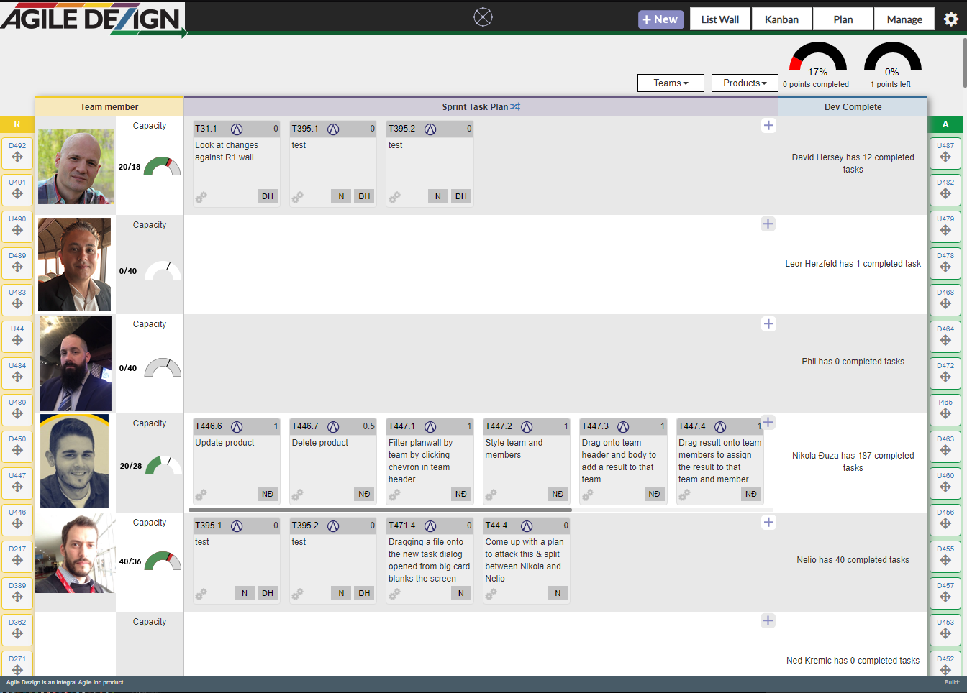
Task: Toggle the N tag on task T471.4
Action: tap(461, 593)
